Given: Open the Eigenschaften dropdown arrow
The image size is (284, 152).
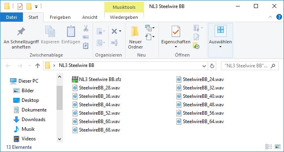Looking at the screenshot, I should pos(176,47).
